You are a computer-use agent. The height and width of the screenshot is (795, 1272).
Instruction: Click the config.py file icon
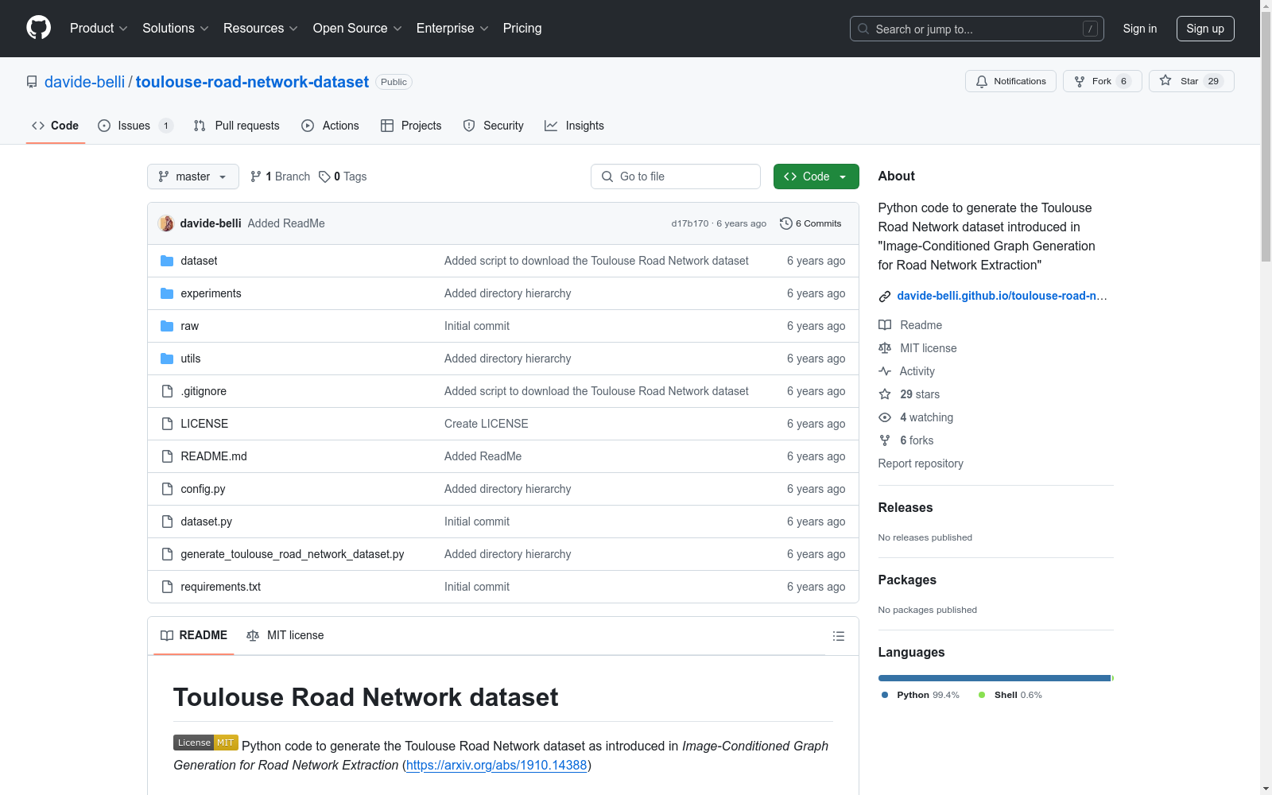coord(167,489)
